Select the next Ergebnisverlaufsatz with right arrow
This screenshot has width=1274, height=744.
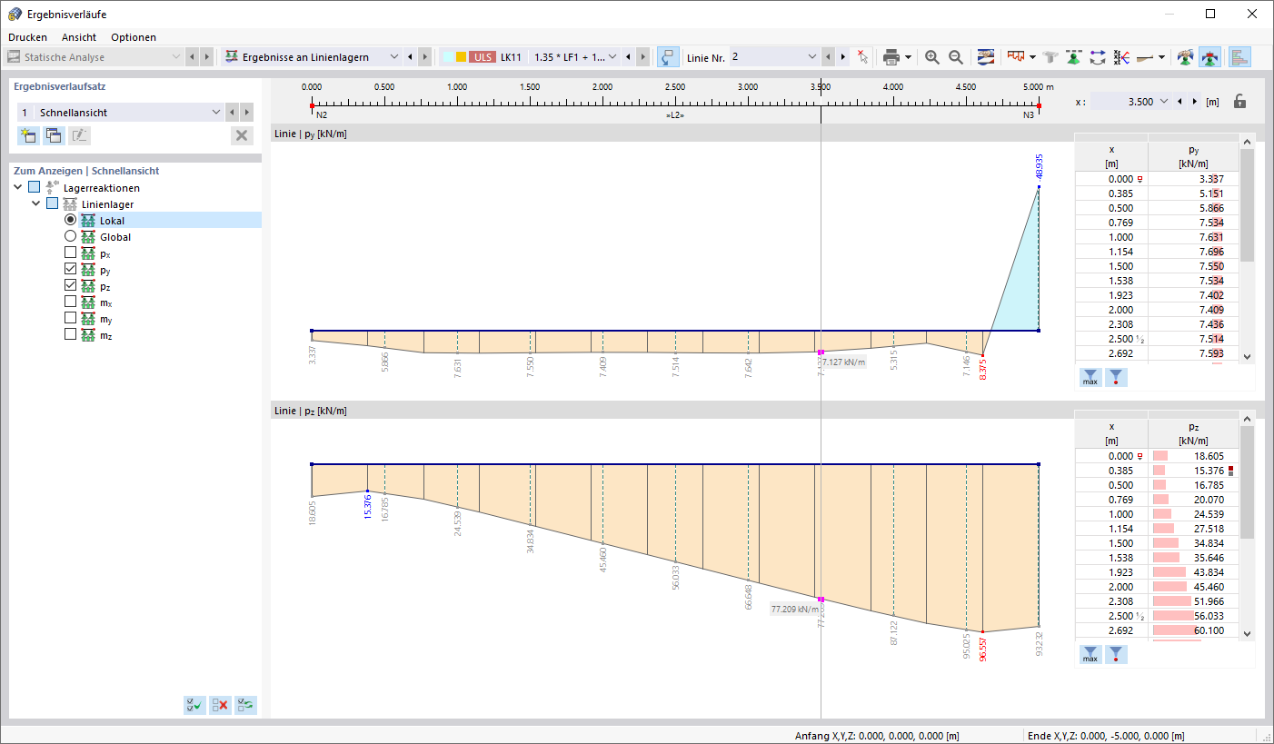click(246, 112)
